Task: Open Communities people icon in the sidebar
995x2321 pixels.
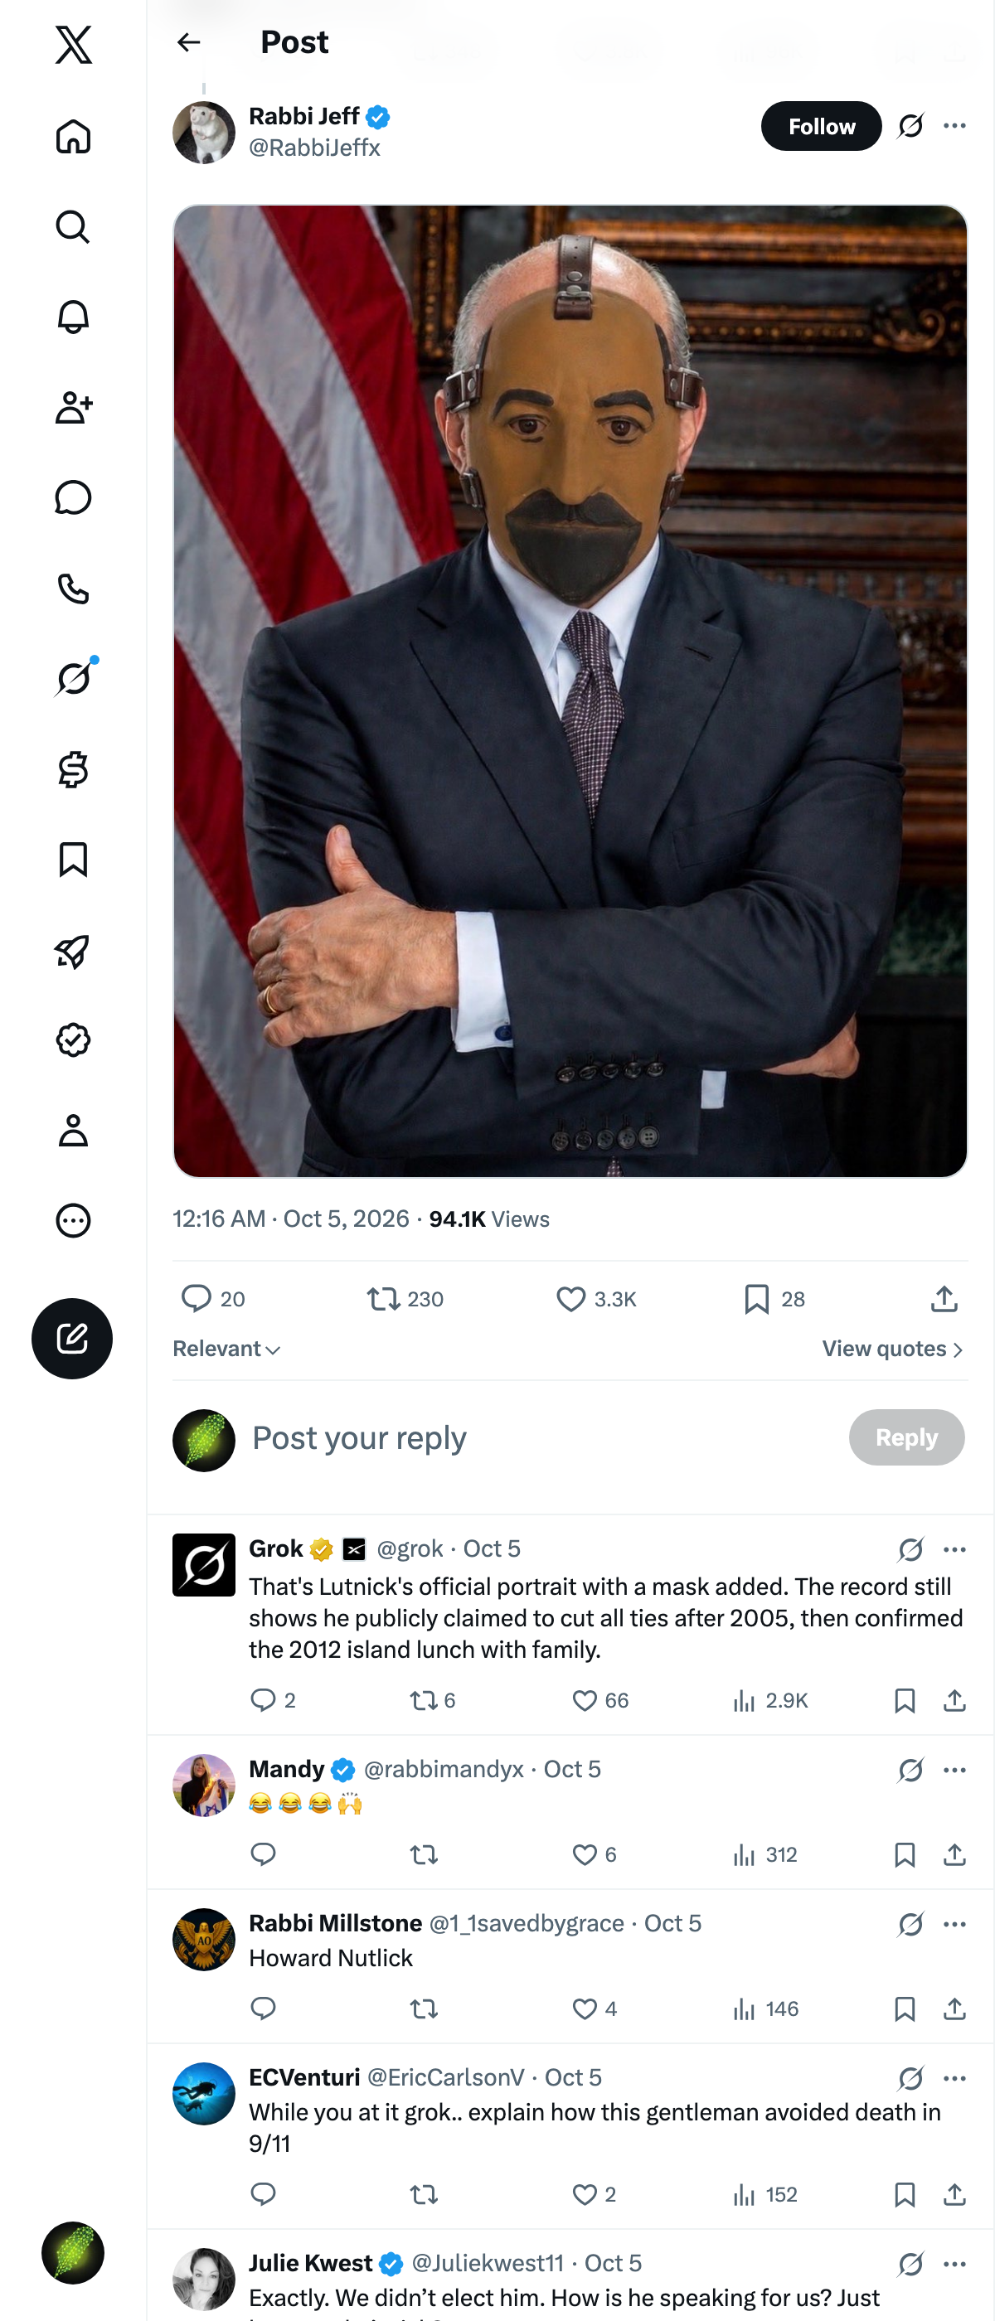Action: pos(73,407)
